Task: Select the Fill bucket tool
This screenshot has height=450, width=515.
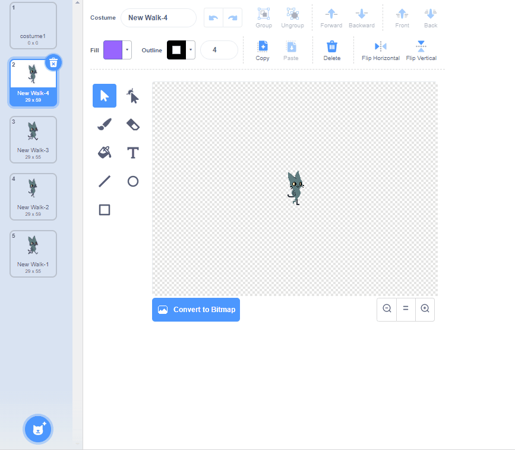Action: 105,153
